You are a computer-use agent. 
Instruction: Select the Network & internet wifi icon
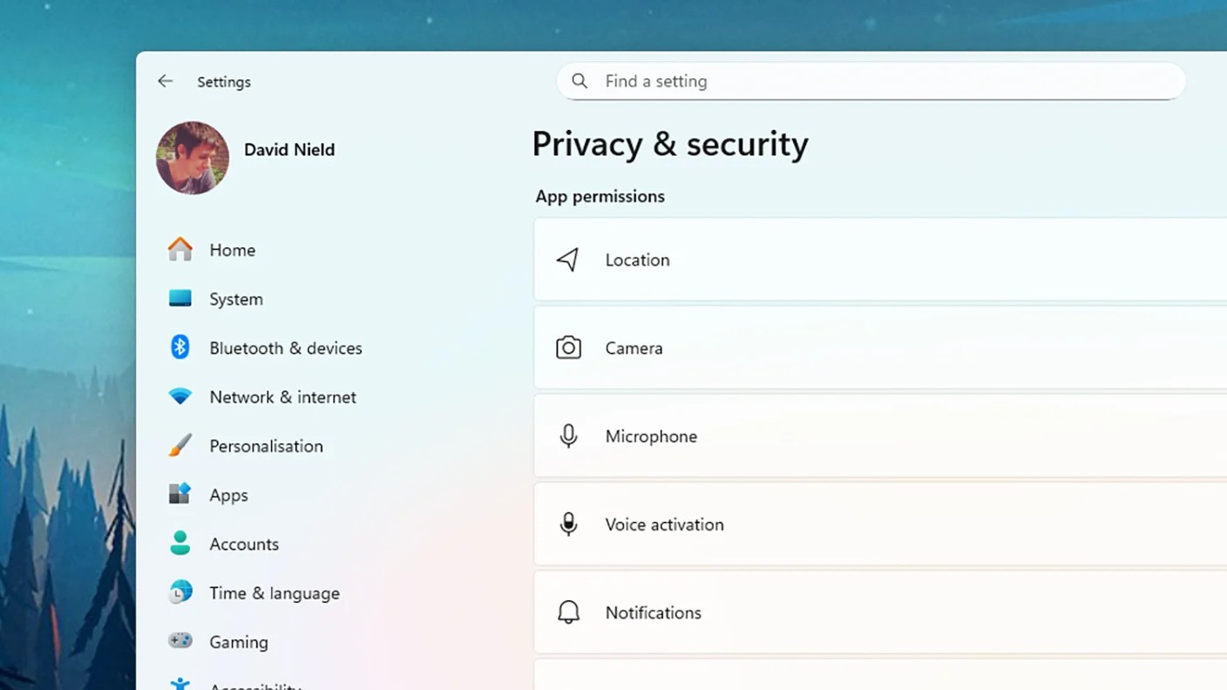pyautogui.click(x=180, y=396)
